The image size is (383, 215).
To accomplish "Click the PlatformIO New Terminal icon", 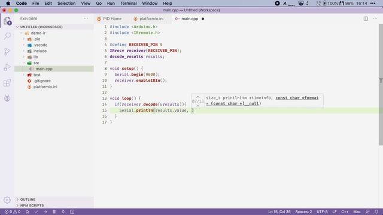I will (72, 212).
